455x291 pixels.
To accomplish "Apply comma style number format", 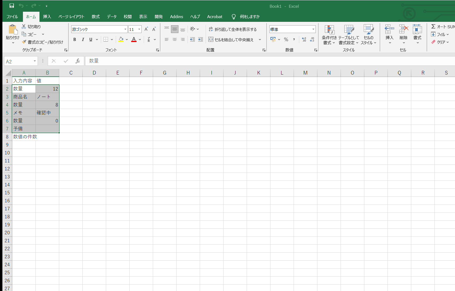I will click(294, 39).
